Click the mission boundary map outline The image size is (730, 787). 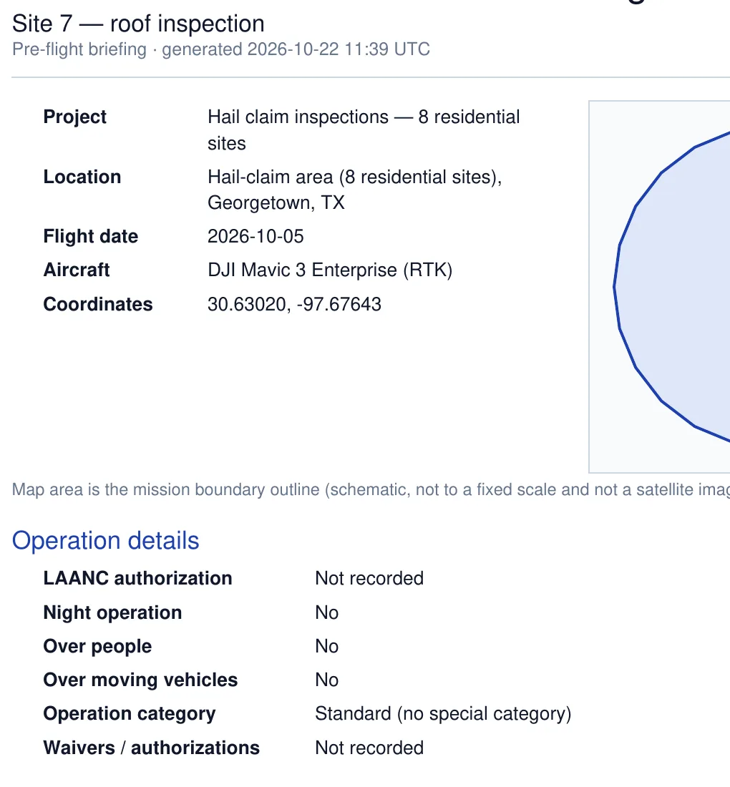(672, 287)
